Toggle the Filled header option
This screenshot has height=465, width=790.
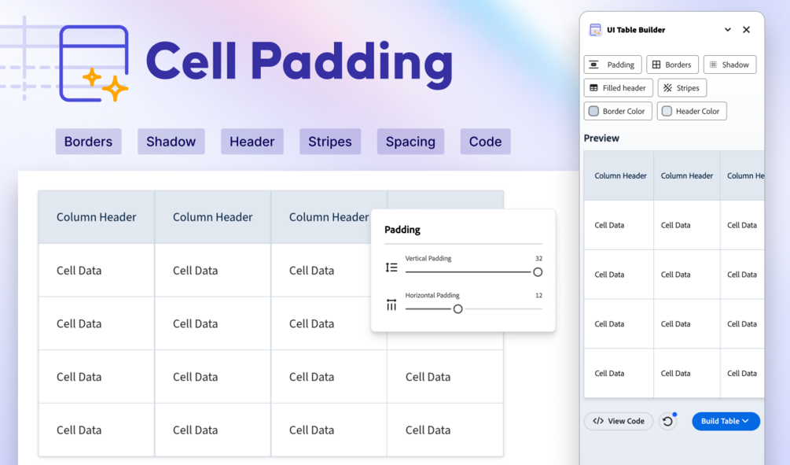tap(618, 88)
